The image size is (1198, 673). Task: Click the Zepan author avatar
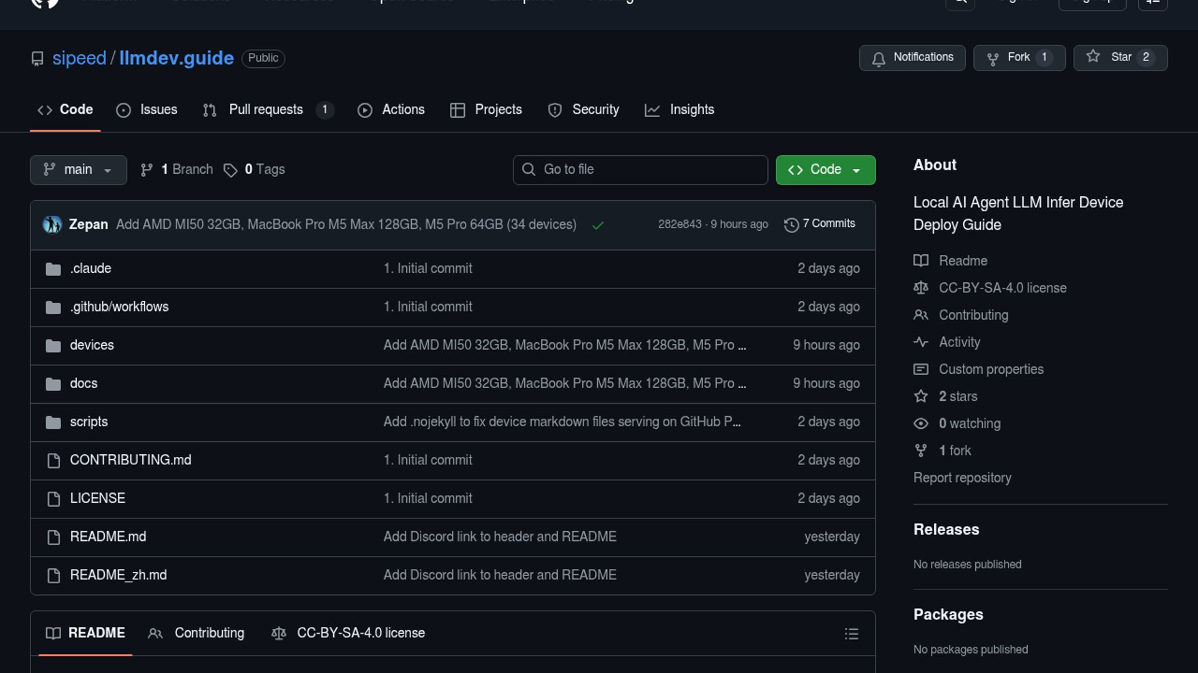[x=52, y=224]
